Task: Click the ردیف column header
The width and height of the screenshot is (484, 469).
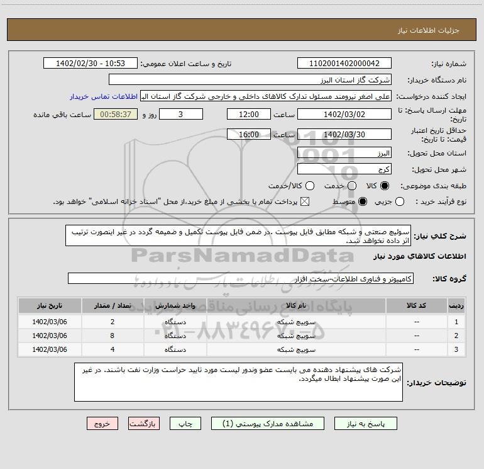Action: [x=456, y=306]
